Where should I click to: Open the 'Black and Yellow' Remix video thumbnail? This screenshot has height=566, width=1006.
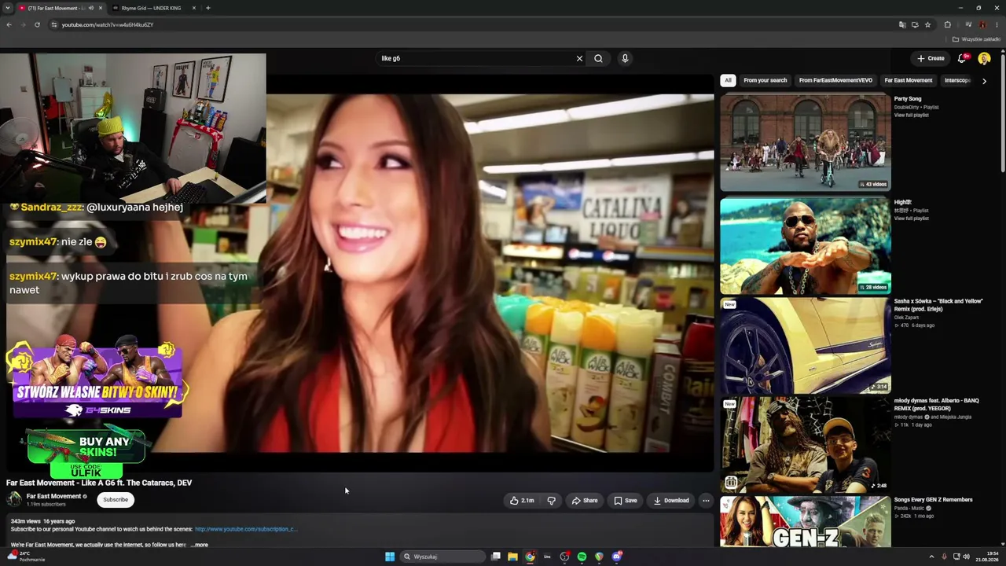point(806,345)
